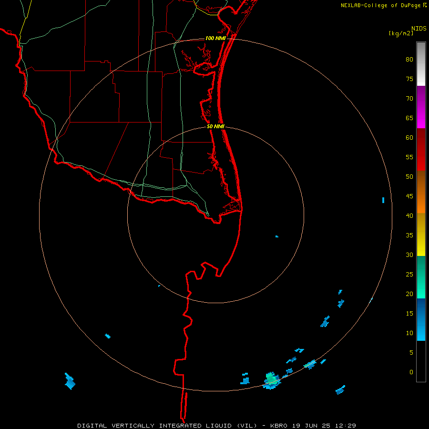Click the 5 value on the scale
429x429 pixels.
411,352
